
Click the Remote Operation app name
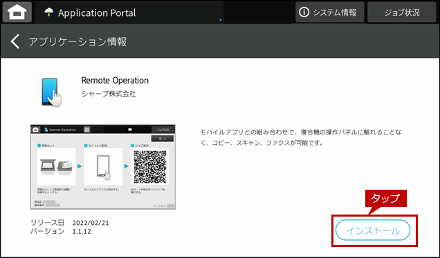(x=115, y=80)
